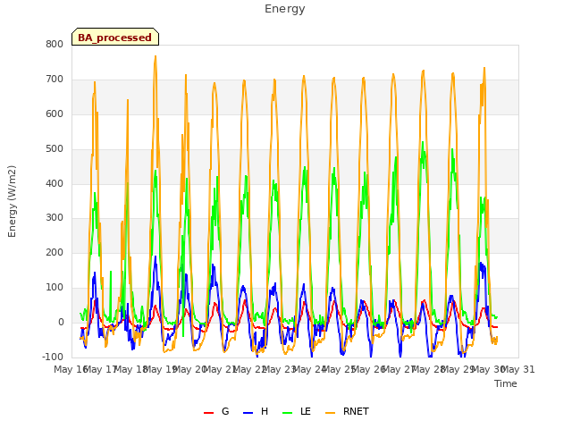Image resolution: width=572 pixels, height=429 pixels.
Task: Click the 200 y-axis tick label
Action: coord(55,252)
